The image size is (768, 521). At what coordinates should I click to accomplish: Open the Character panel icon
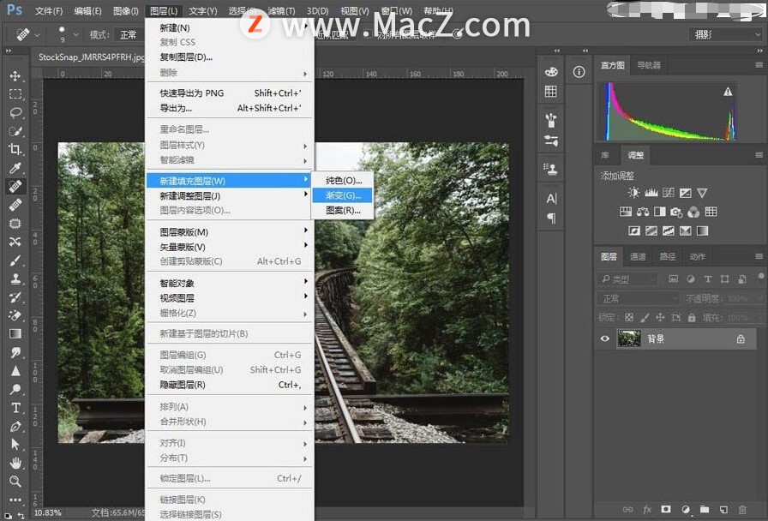click(551, 198)
